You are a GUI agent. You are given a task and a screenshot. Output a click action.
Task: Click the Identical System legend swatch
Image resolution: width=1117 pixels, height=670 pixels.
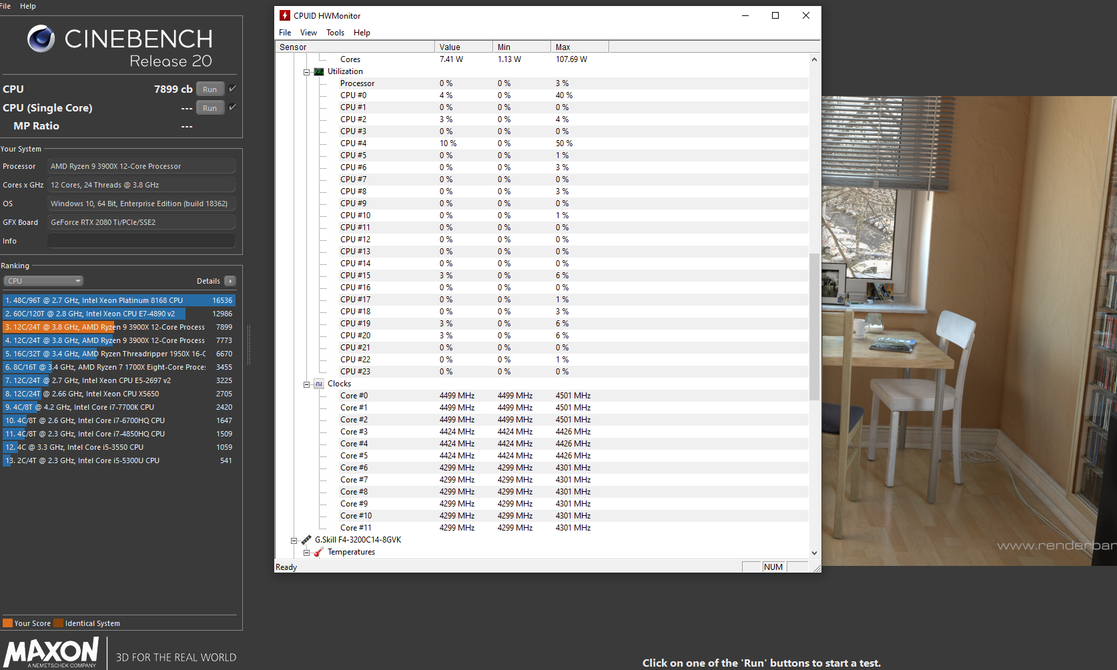[x=59, y=623]
